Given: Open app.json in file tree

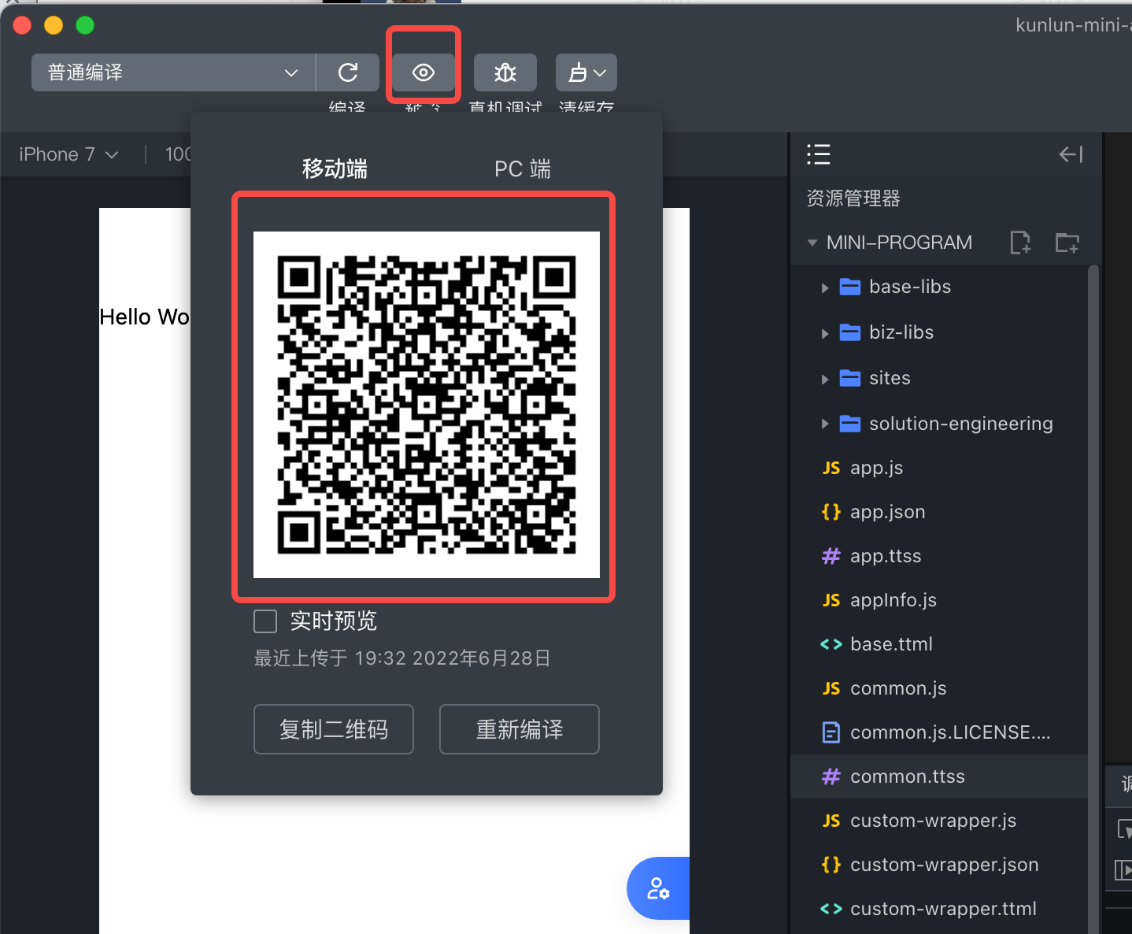Looking at the screenshot, I should tap(887, 512).
